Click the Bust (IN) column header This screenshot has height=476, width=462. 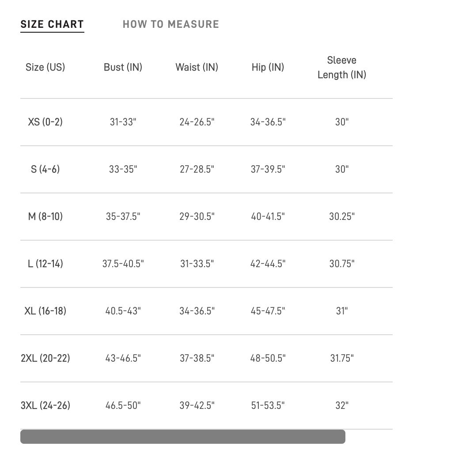pyautogui.click(x=123, y=67)
